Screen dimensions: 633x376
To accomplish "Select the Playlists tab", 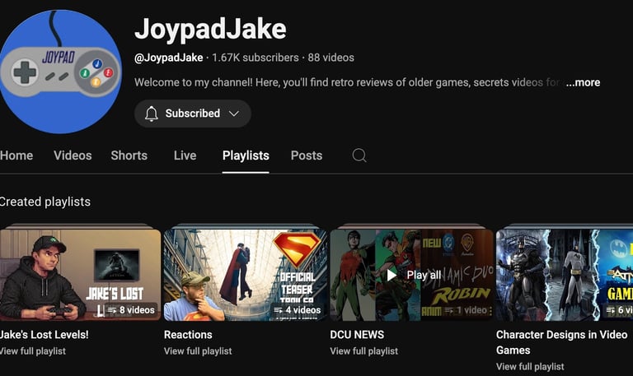I will tap(246, 156).
